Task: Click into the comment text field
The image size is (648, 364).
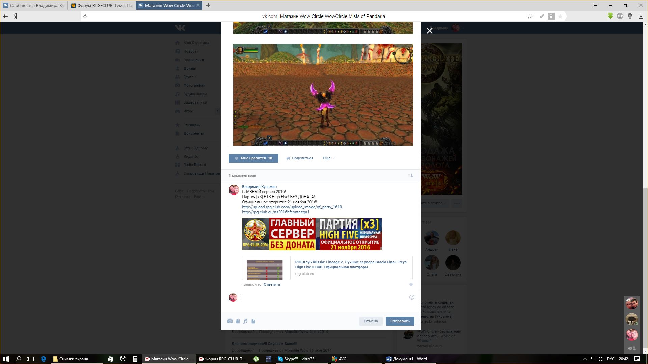Action: pyautogui.click(x=324, y=297)
